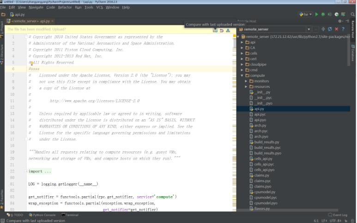This screenshot has width=357, height=223.
Task: Open the Refactor menu
Action: coord(65,7)
